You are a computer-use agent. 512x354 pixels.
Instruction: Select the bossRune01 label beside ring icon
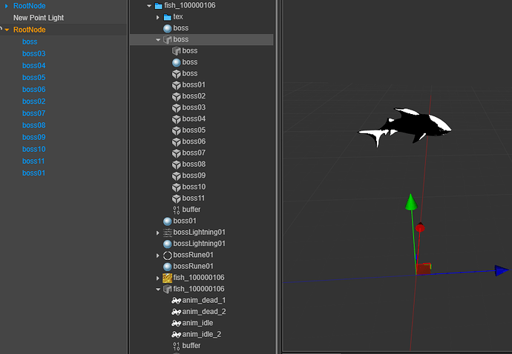tap(194, 255)
